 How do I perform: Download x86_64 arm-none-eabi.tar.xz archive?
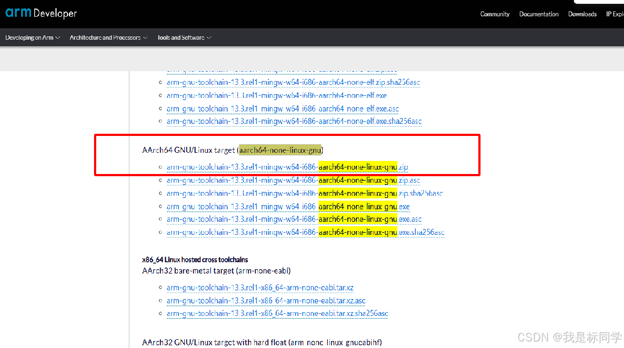pos(260,288)
